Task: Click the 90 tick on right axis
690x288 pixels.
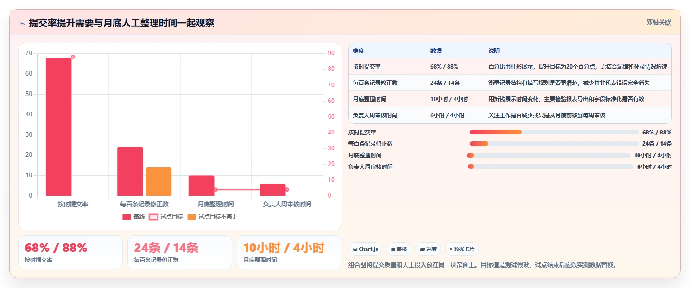Action: [331, 53]
